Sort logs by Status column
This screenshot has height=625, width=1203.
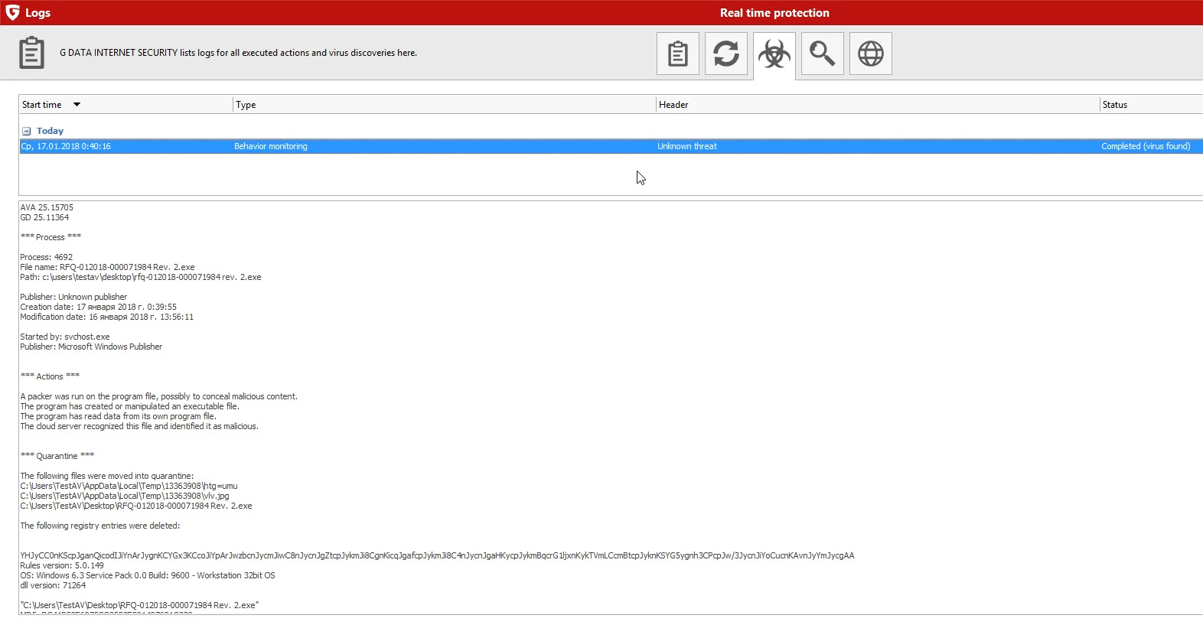pyautogui.click(x=1152, y=105)
